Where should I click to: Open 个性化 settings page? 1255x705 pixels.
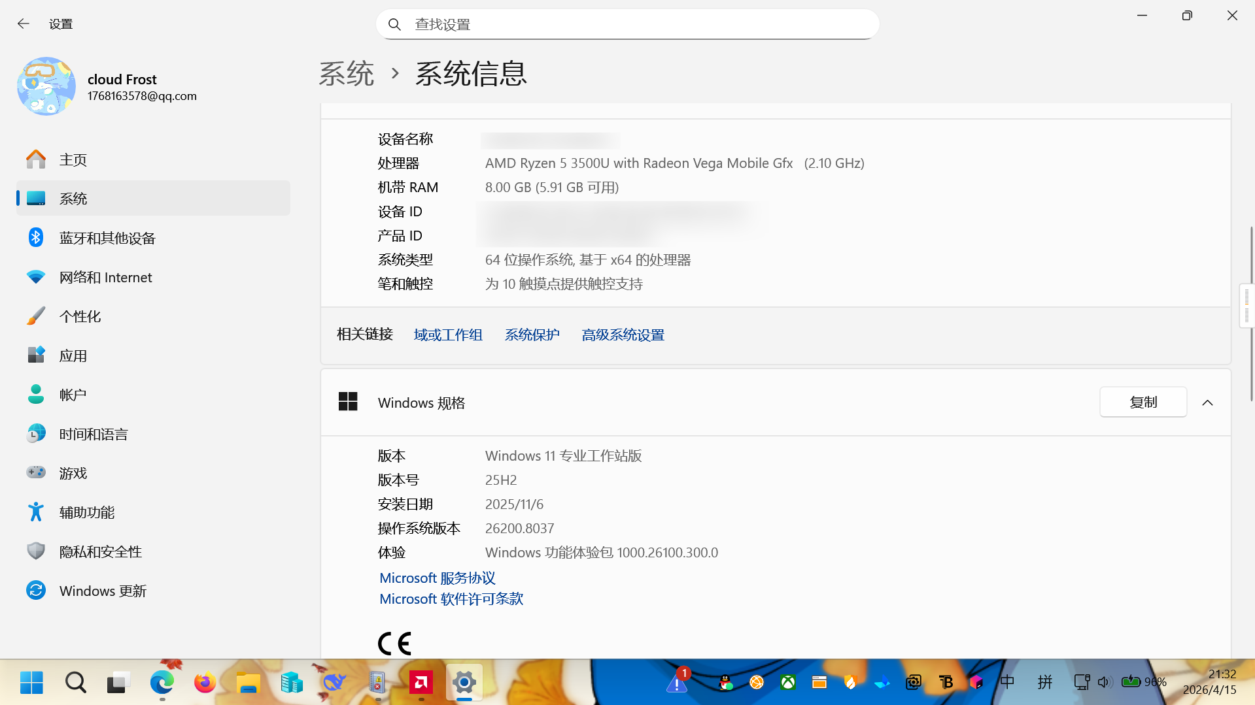(153, 316)
